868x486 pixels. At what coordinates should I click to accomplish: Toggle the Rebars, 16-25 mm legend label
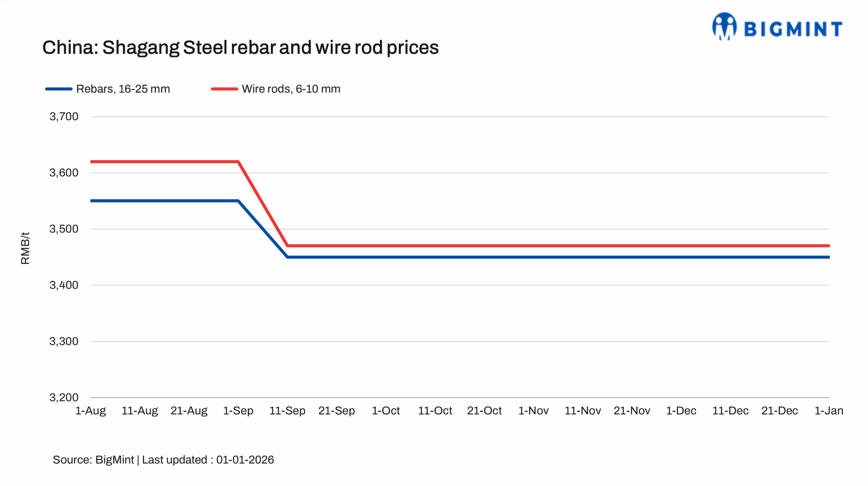(x=123, y=89)
